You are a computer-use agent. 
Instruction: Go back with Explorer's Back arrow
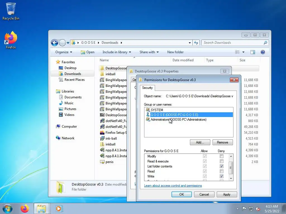click(54, 43)
